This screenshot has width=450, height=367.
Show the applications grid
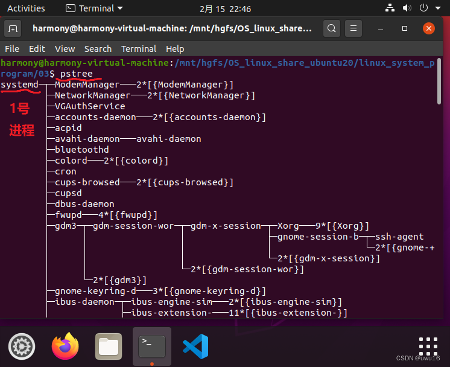[x=428, y=346]
